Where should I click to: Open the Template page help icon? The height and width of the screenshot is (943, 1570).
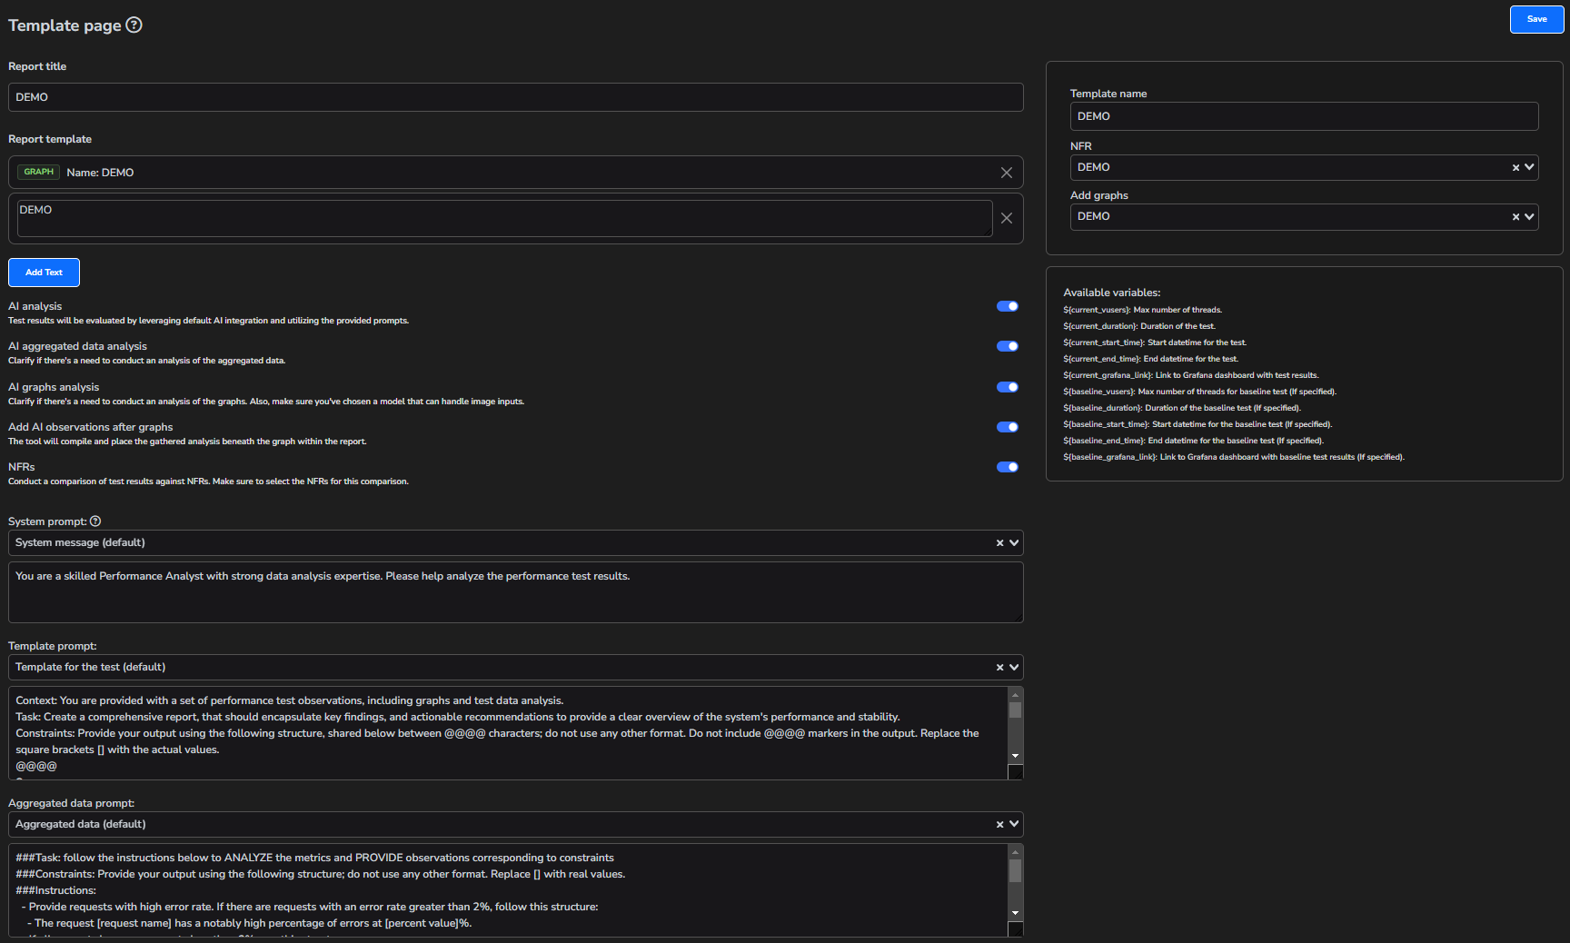click(134, 25)
